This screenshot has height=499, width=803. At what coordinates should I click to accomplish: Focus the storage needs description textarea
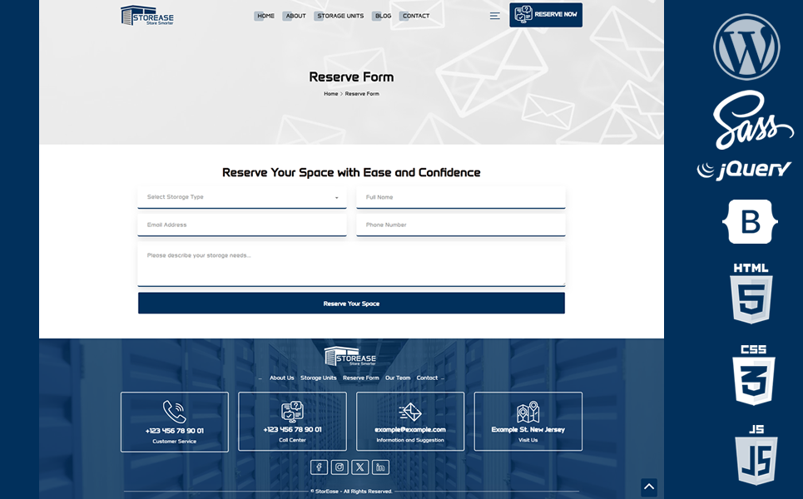point(351,264)
